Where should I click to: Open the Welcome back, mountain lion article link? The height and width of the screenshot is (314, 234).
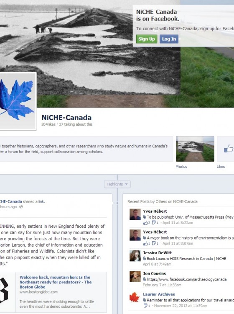(56, 282)
